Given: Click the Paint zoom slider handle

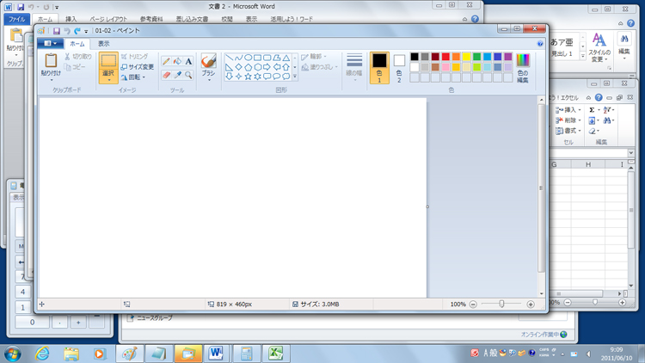Looking at the screenshot, I should [x=501, y=305].
